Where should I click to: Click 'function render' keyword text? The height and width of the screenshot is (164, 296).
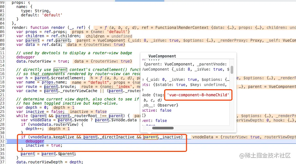point(47,28)
